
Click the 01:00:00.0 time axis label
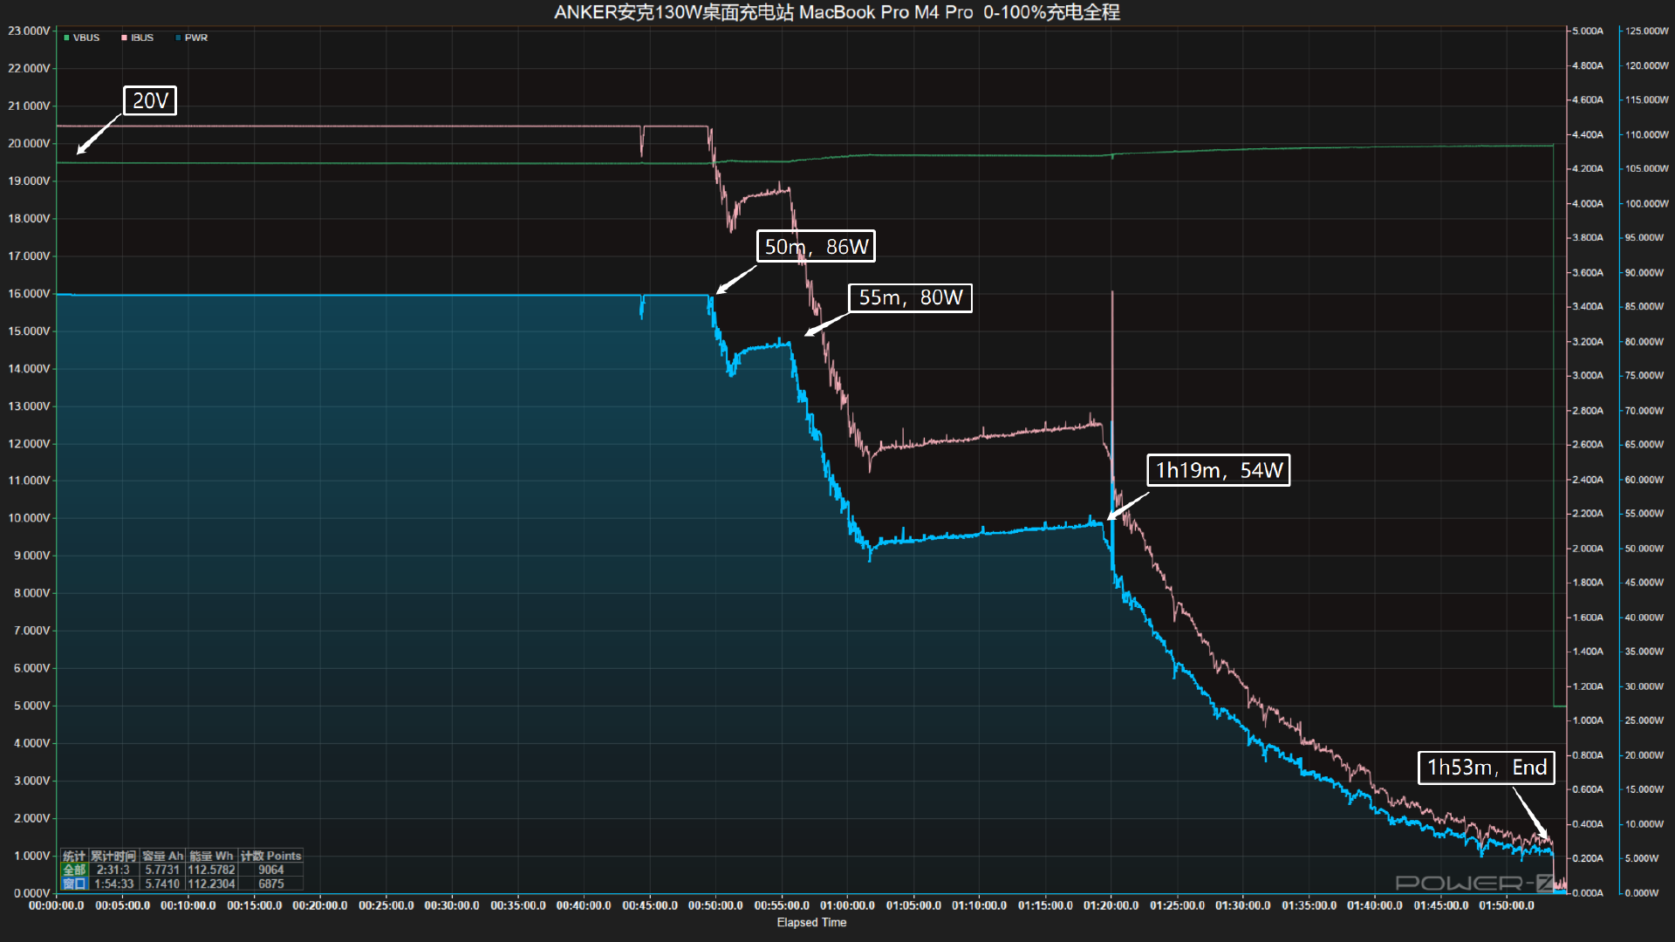click(847, 906)
